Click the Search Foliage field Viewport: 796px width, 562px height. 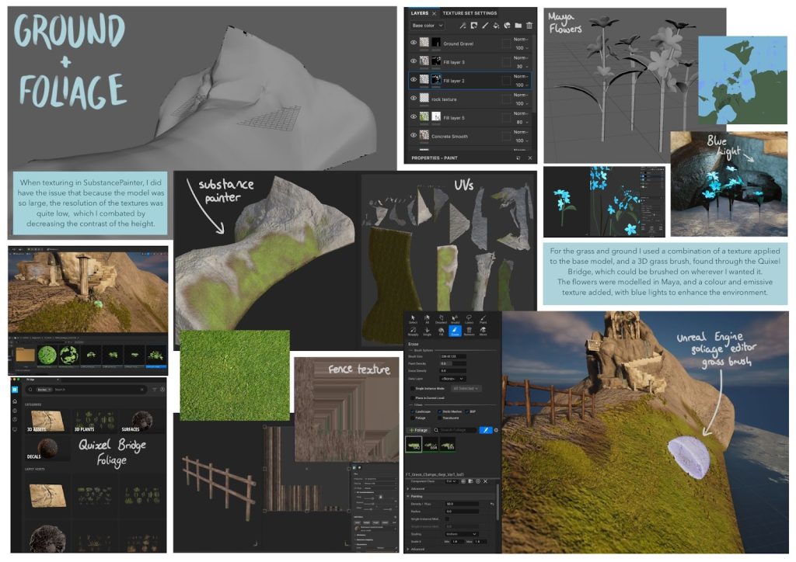[x=456, y=430]
